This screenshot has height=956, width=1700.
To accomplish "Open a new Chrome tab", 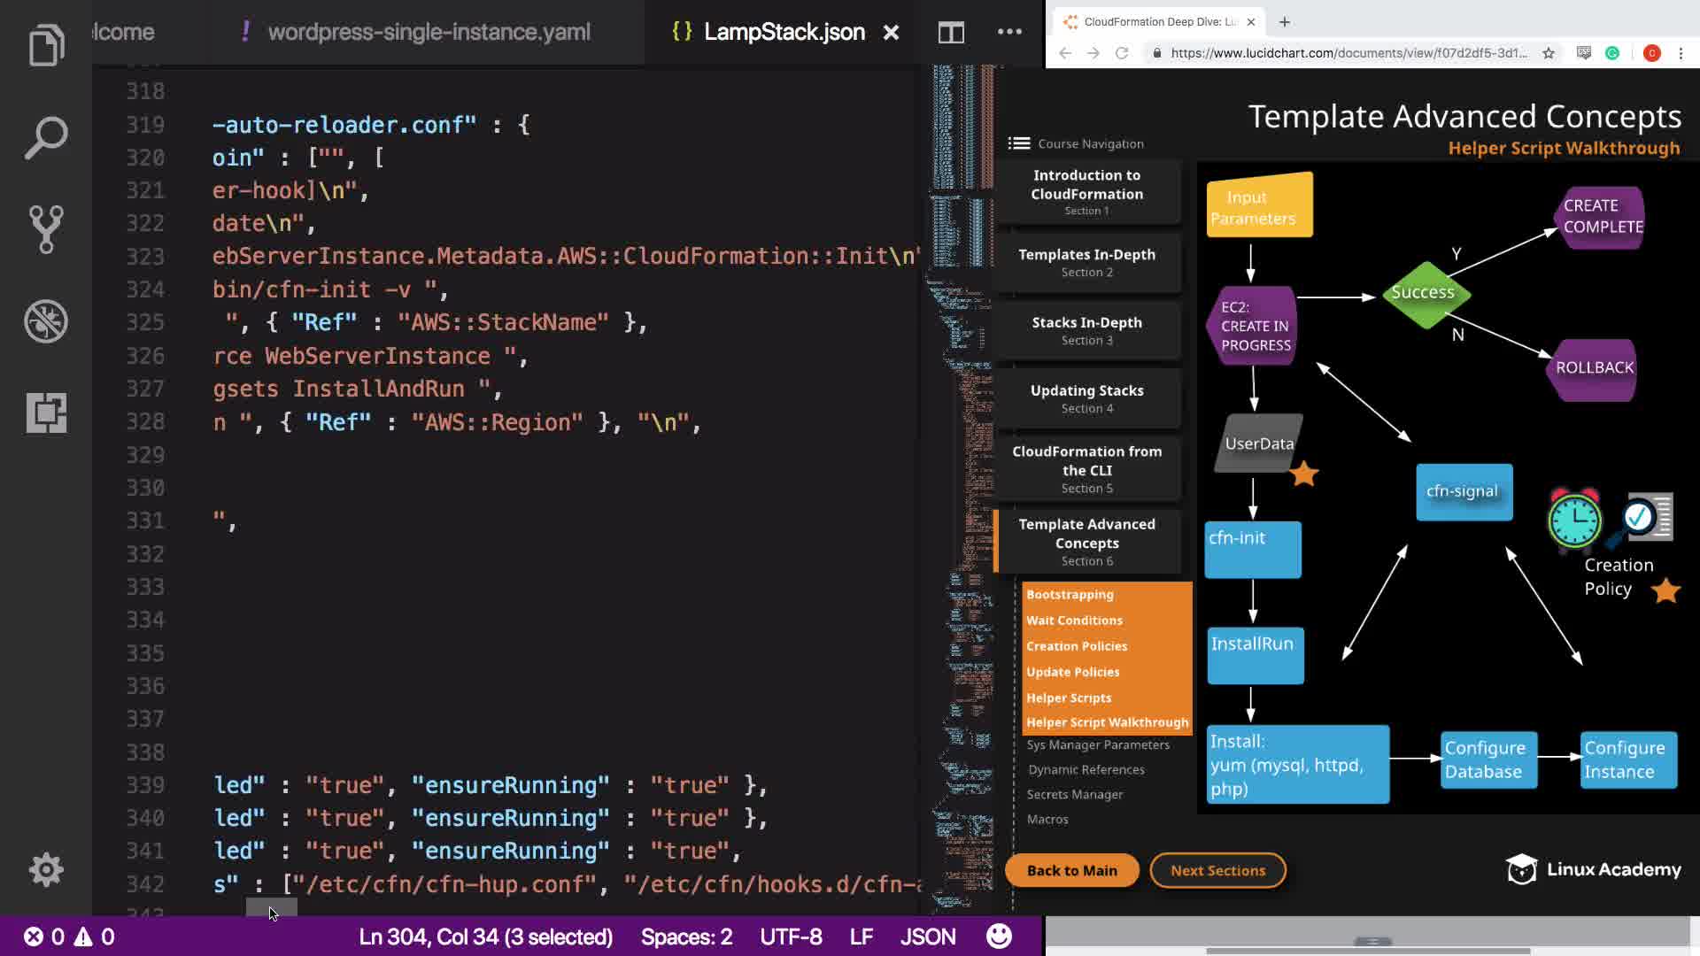I will click(x=1285, y=22).
